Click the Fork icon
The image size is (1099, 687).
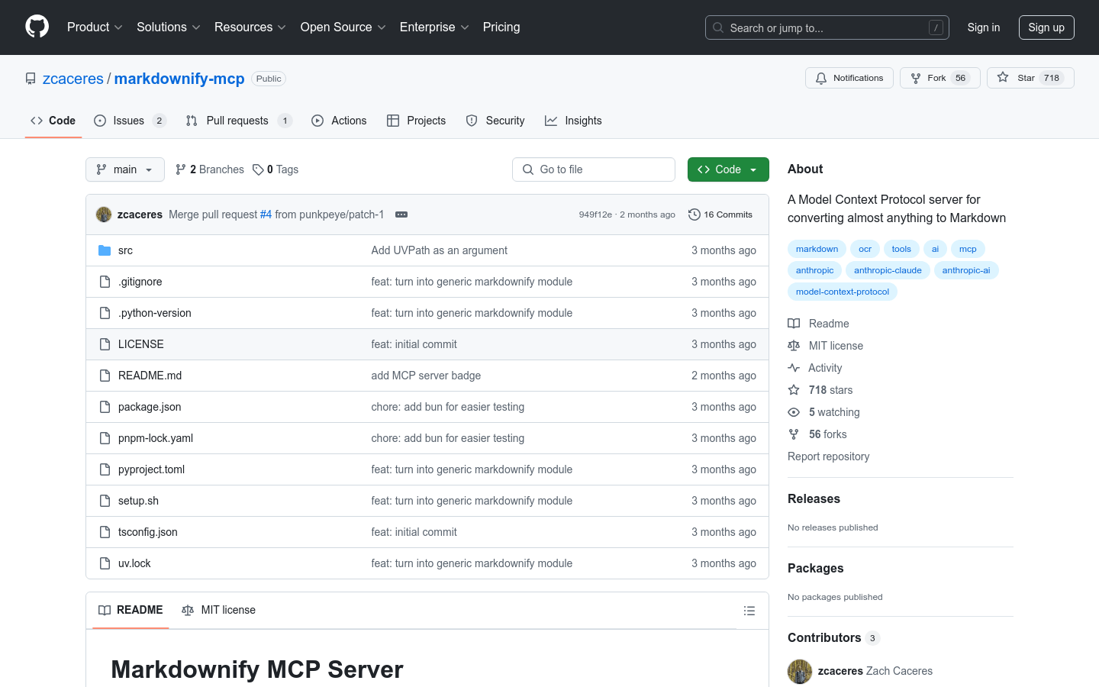pyautogui.click(x=916, y=78)
